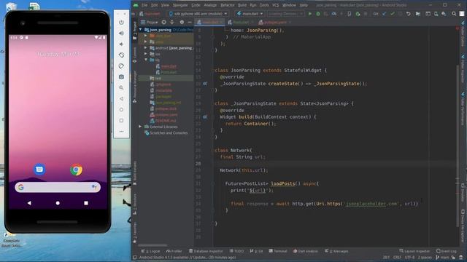Select Scratches and Consoles in project tree
The image size is (467, 262).
pos(166,132)
